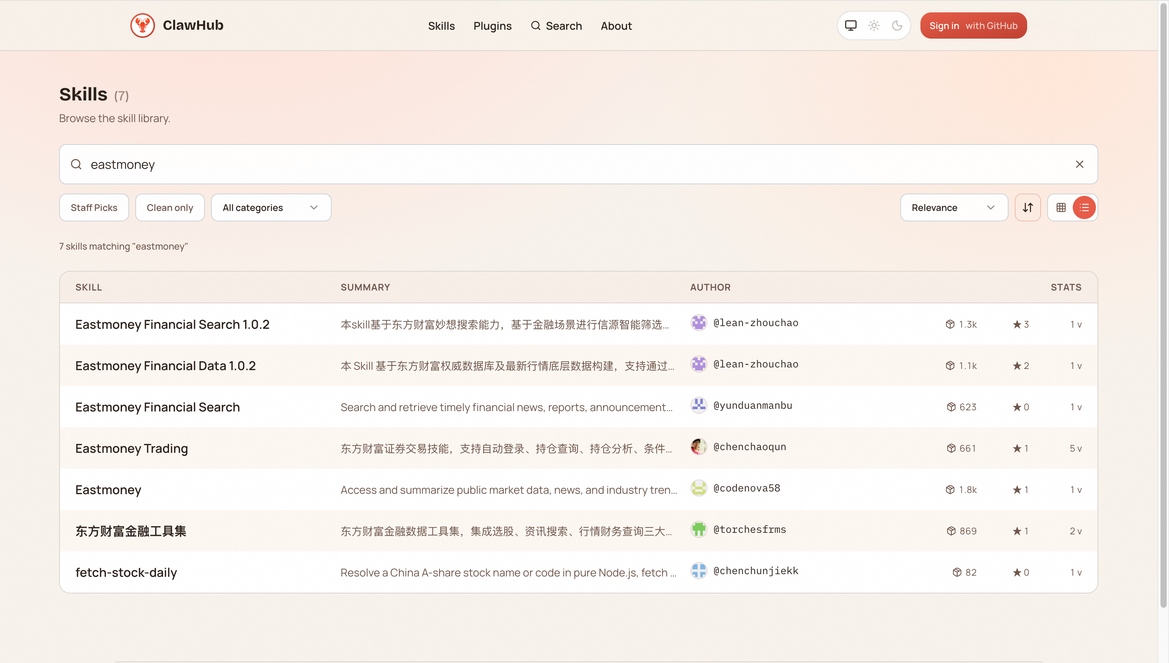Open the Relevance sort dropdown
The height and width of the screenshot is (663, 1169).
tap(954, 207)
